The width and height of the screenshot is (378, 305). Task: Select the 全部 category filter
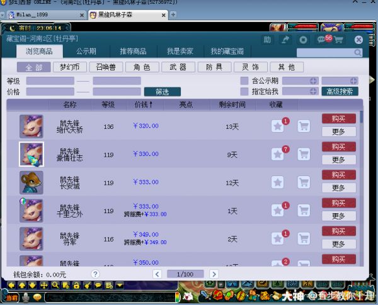(x=34, y=67)
